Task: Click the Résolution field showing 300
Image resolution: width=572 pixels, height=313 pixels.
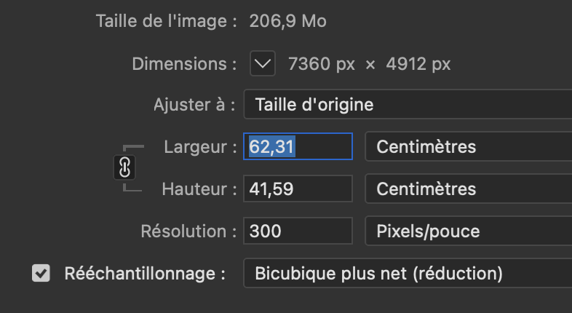Action: (298, 231)
